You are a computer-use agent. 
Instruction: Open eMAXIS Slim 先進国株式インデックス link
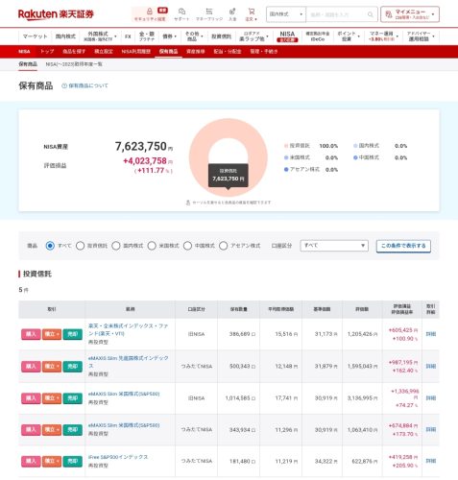[129, 362]
